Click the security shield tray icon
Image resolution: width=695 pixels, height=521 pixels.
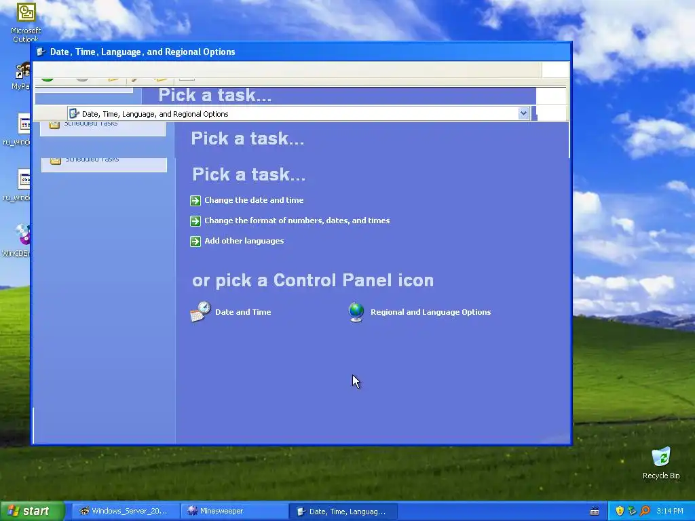coord(620,512)
